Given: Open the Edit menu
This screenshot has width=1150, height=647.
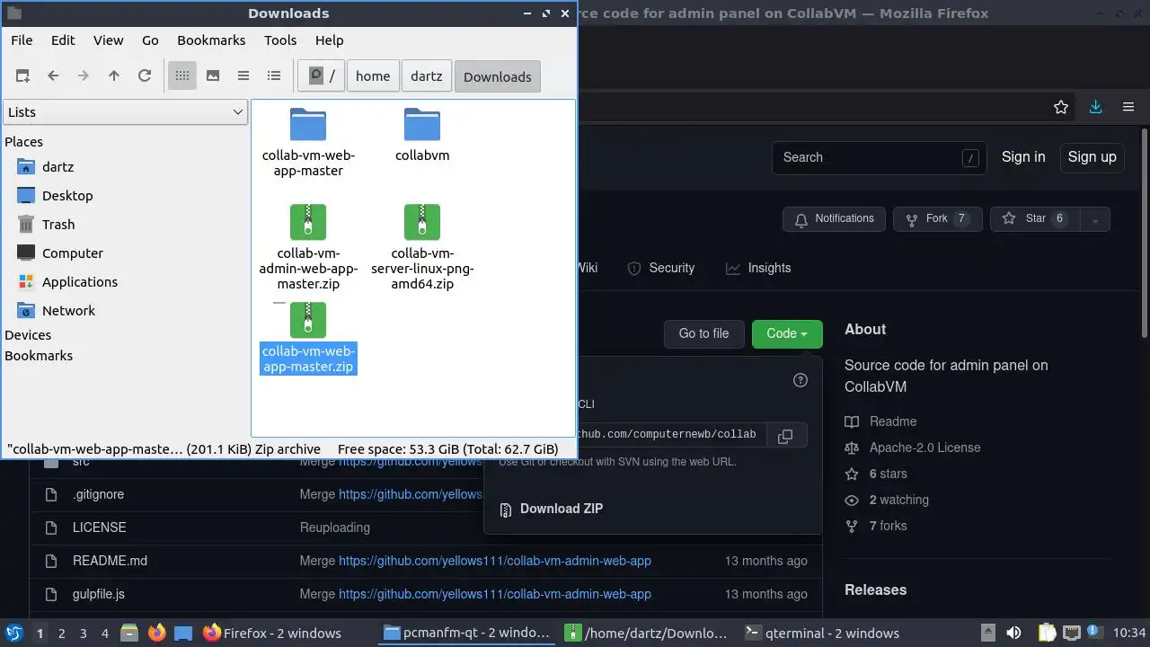Looking at the screenshot, I should pos(63,40).
